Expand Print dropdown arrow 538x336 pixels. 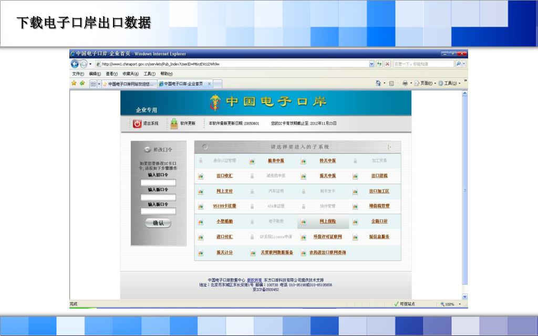[411, 83]
